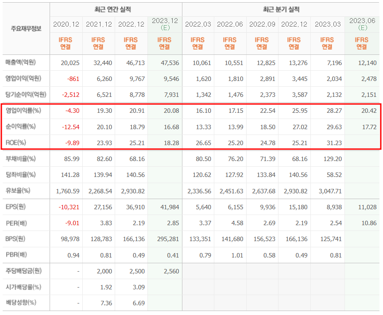383x315 pixels.
Task: Click the debt ratio value 129.20
Action: tap(333, 159)
